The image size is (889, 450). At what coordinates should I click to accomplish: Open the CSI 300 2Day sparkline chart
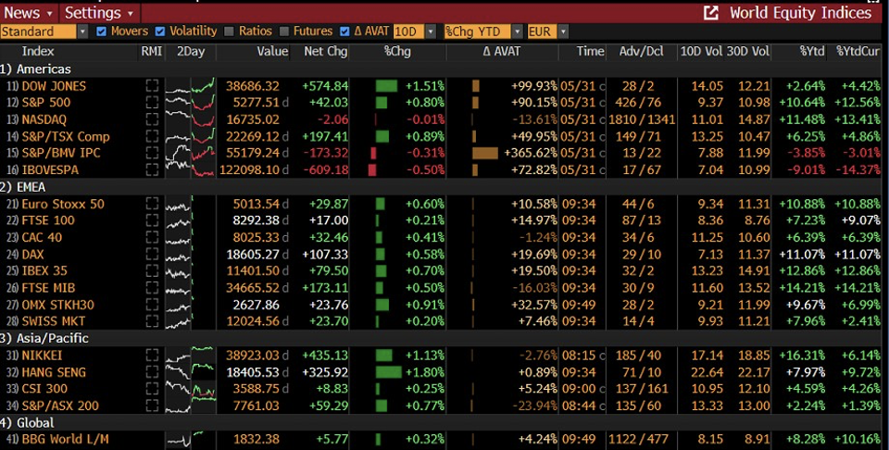[x=190, y=390]
